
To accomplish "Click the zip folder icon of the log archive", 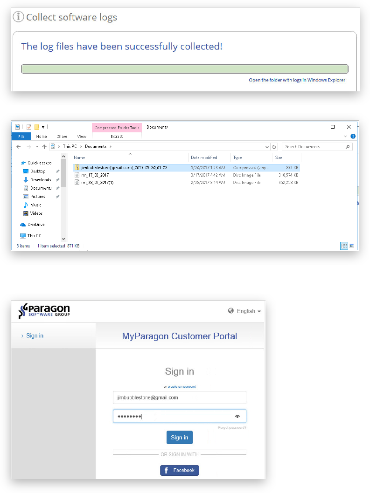I will (77, 168).
